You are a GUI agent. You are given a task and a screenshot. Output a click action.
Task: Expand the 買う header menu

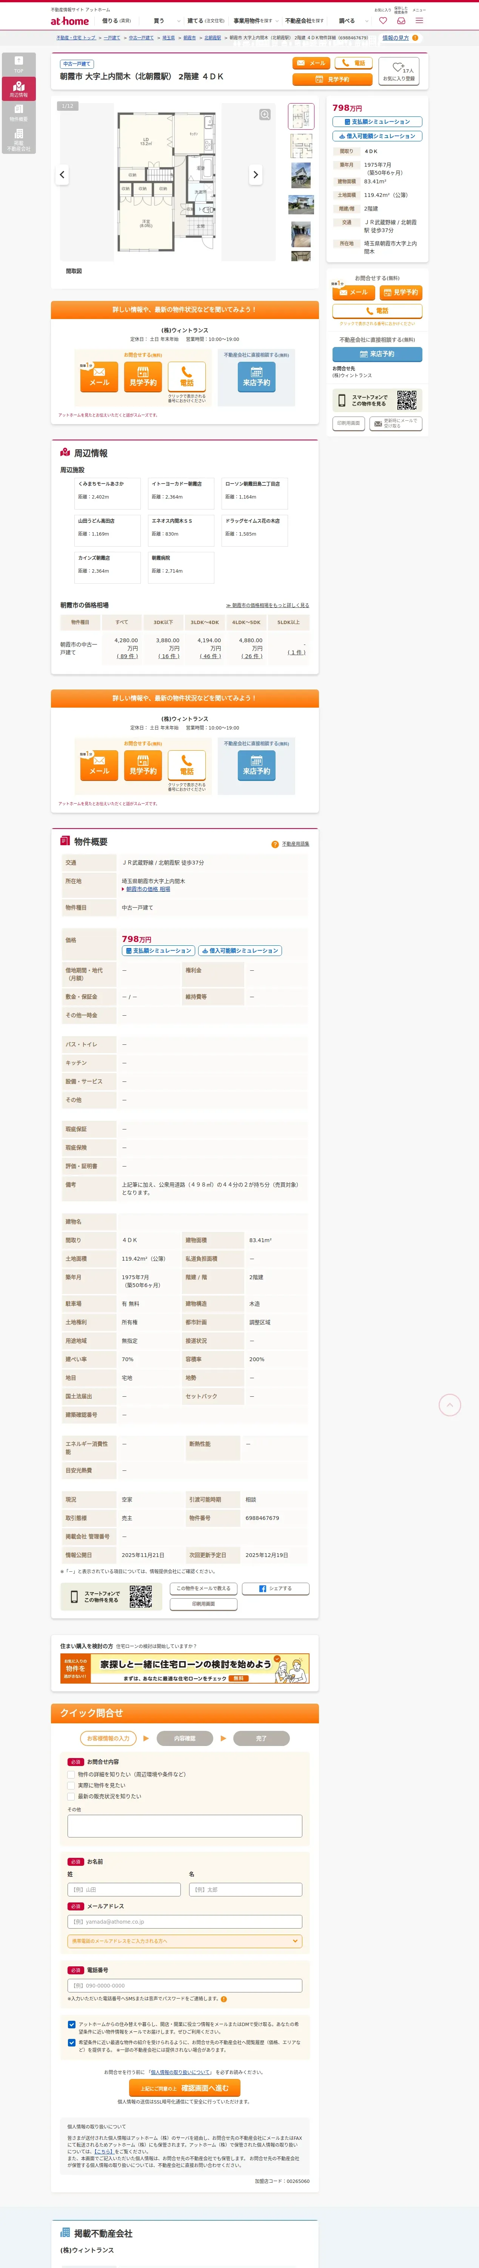[x=166, y=20]
